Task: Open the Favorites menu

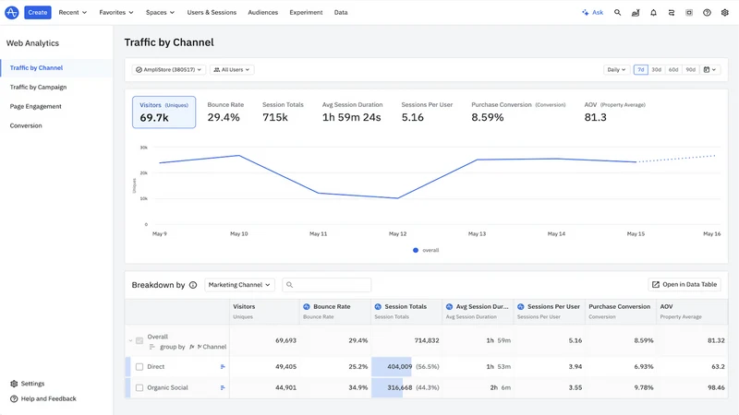Action: pyautogui.click(x=116, y=12)
